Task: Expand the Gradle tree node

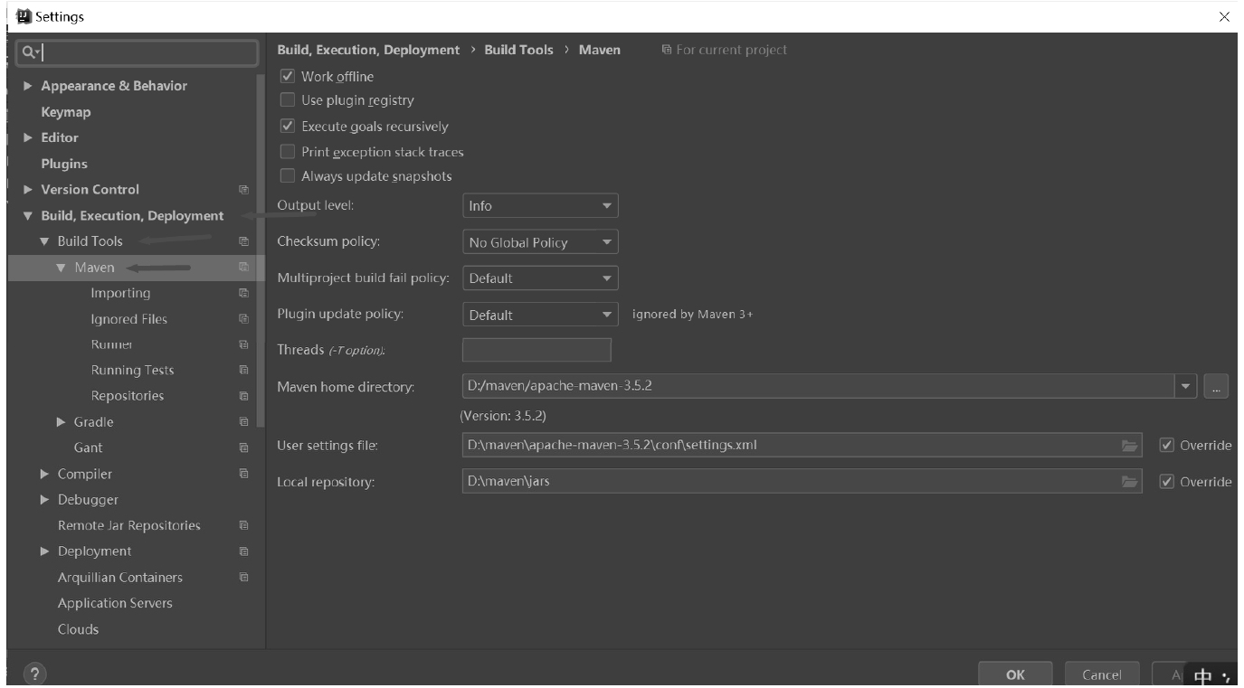Action: click(61, 422)
